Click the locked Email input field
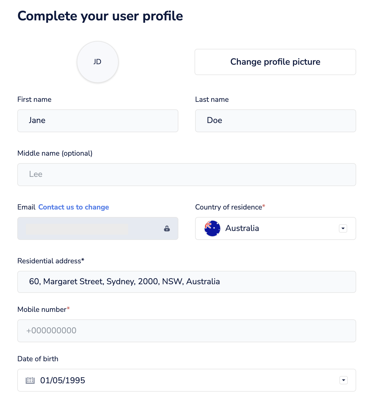The width and height of the screenshot is (369, 400). [x=92, y=228]
